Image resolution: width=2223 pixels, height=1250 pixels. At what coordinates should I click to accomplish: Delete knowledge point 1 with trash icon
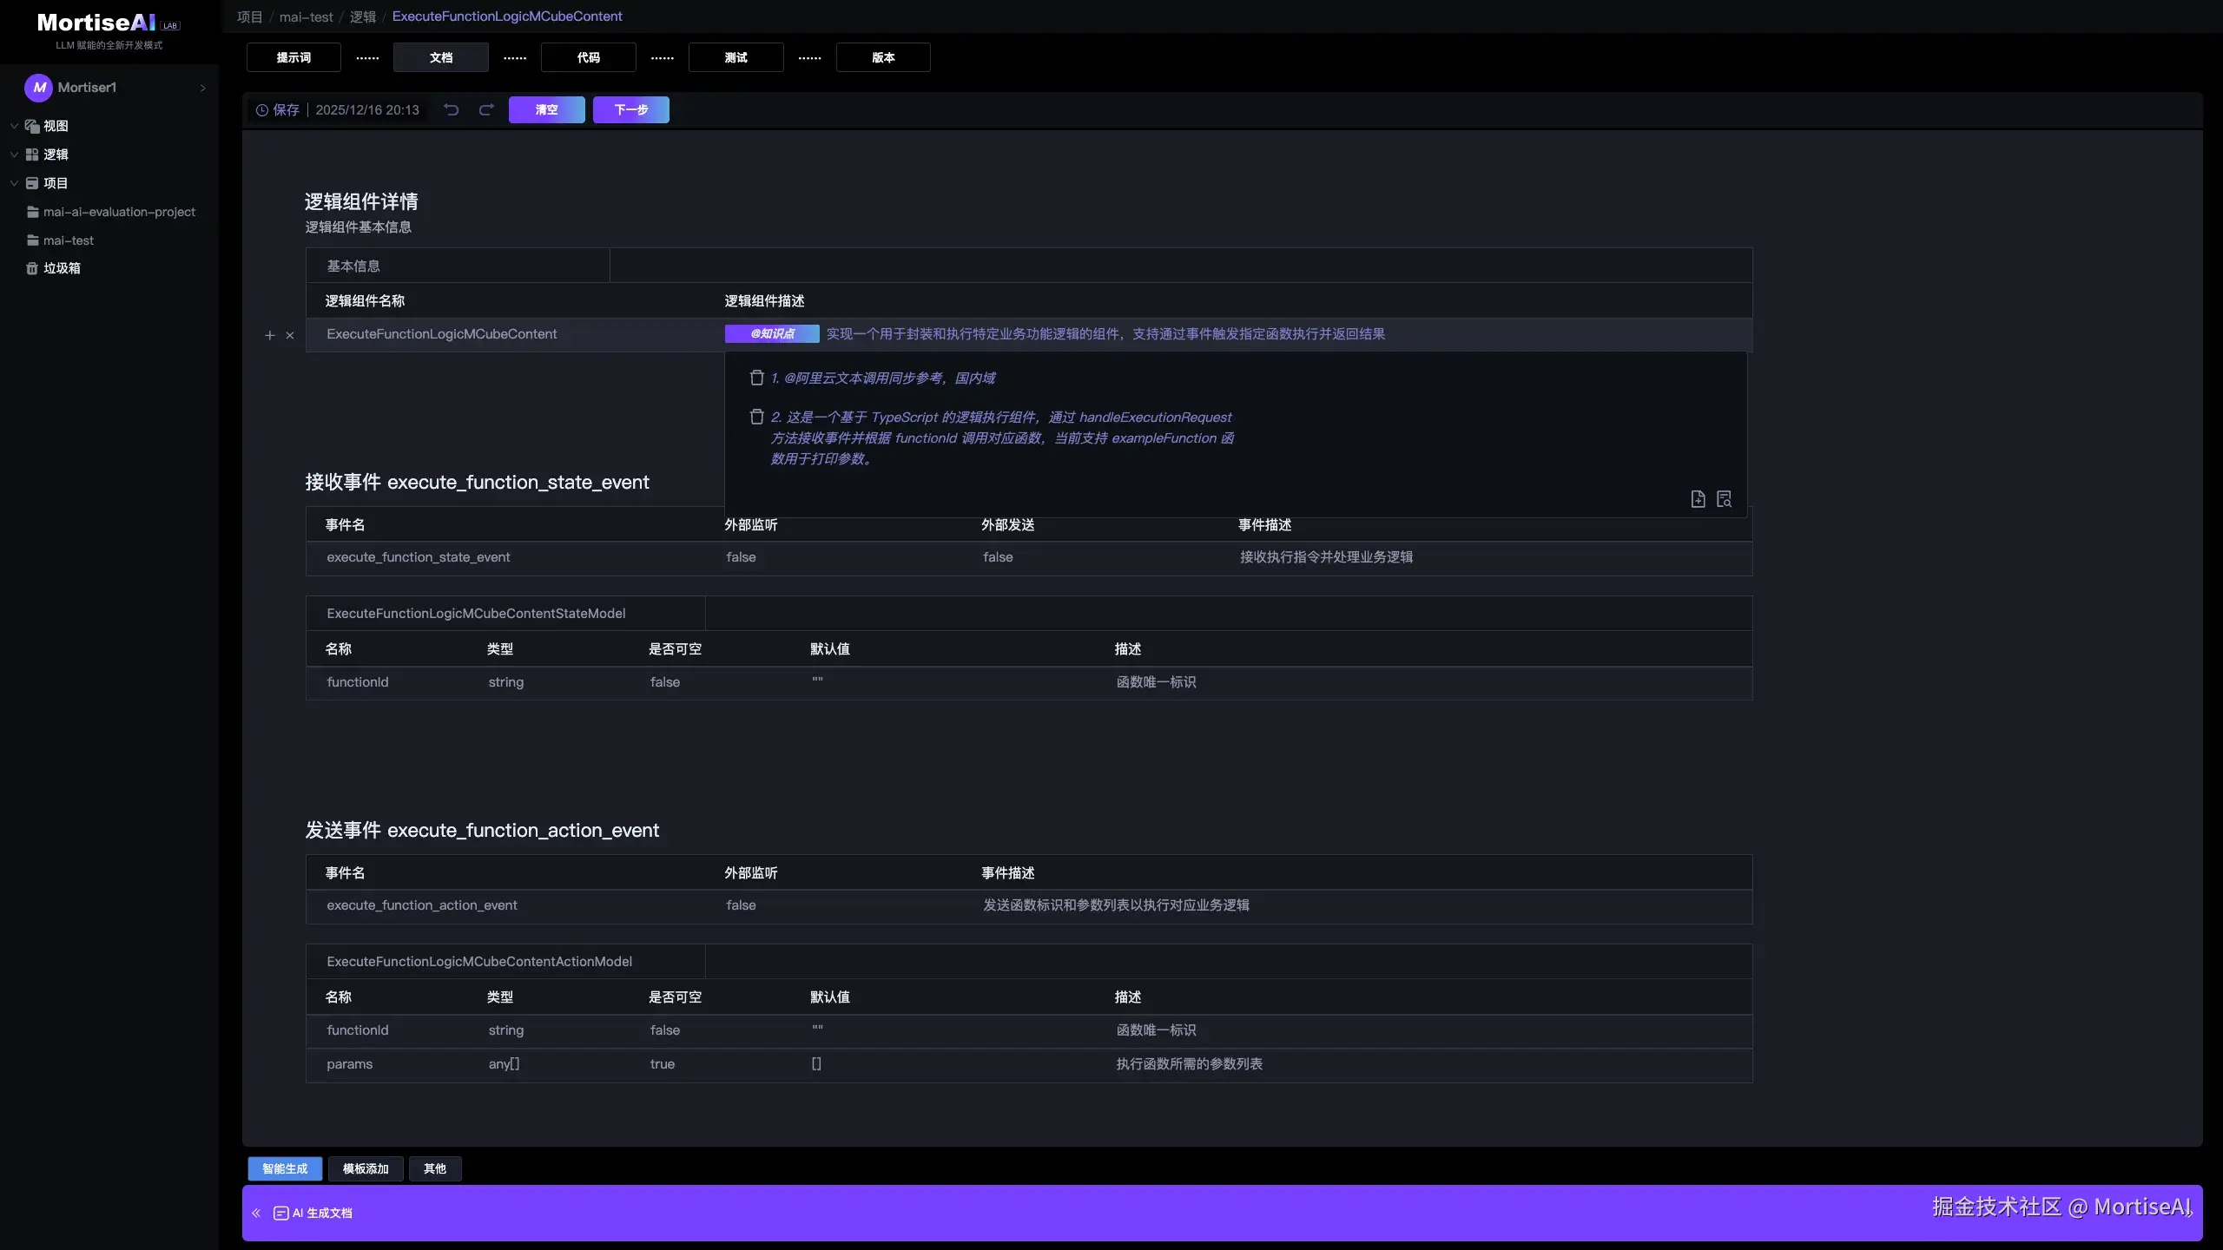click(x=756, y=378)
